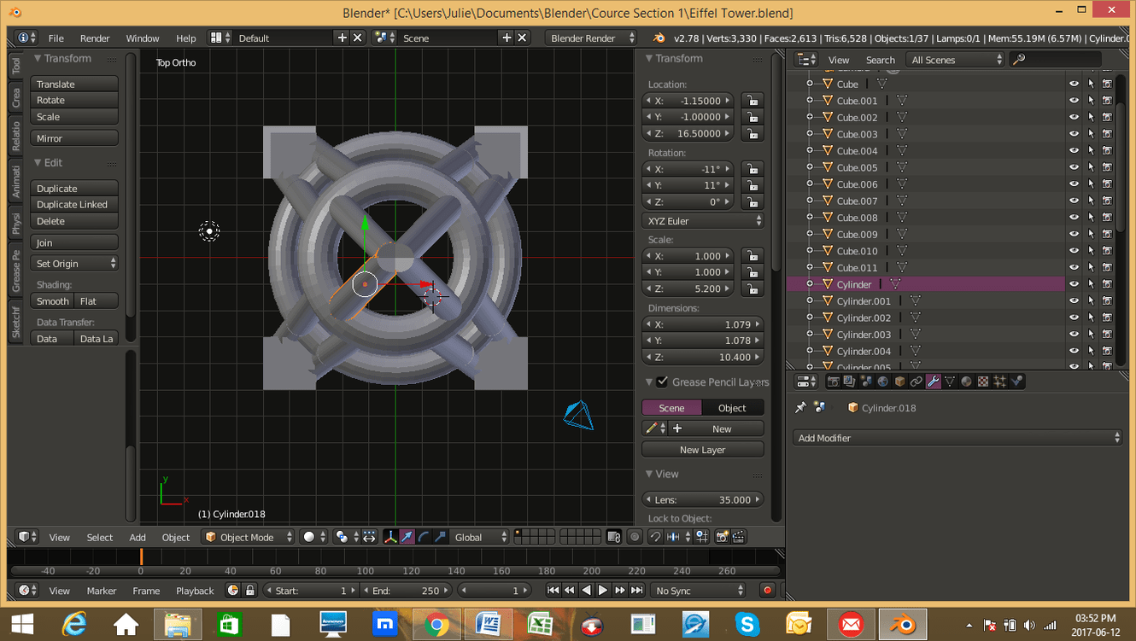This screenshot has height=641, width=1136.
Task: Open the Modifiers tab with wrench icon
Action: [933, 382]
